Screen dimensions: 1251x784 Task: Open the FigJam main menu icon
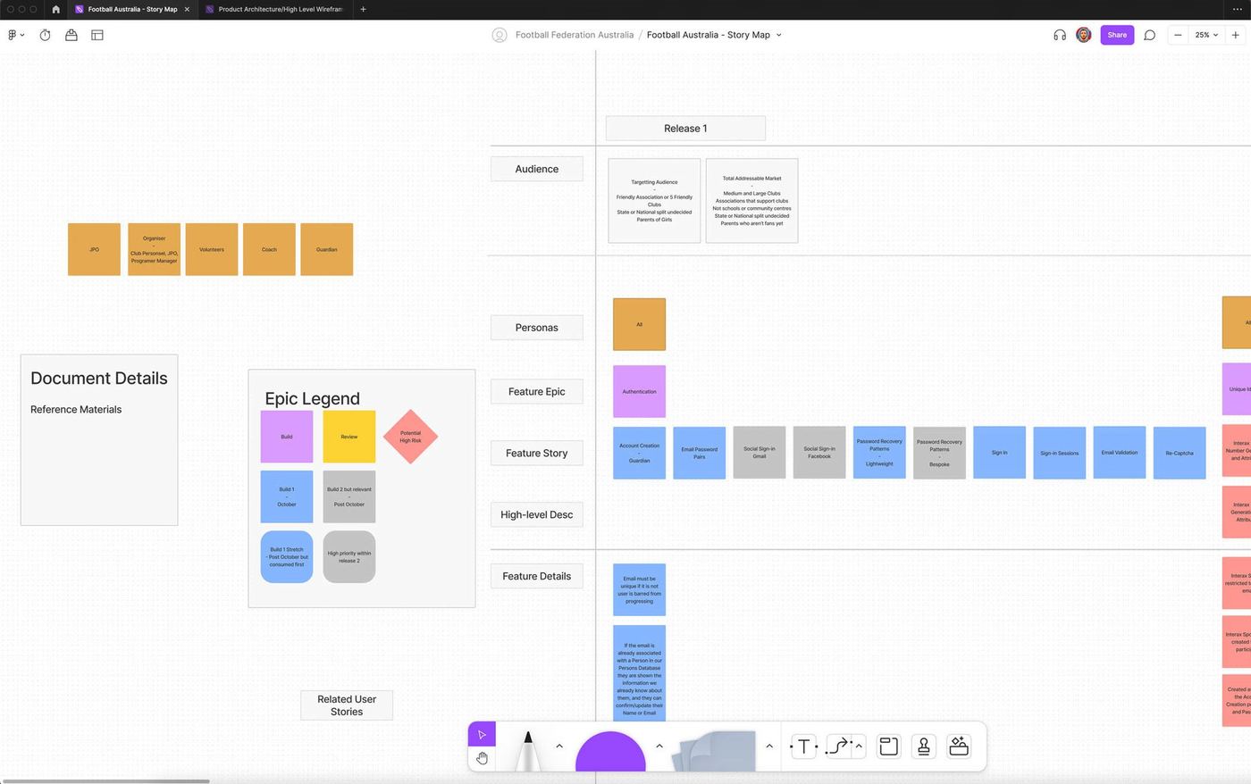point(15,35)
